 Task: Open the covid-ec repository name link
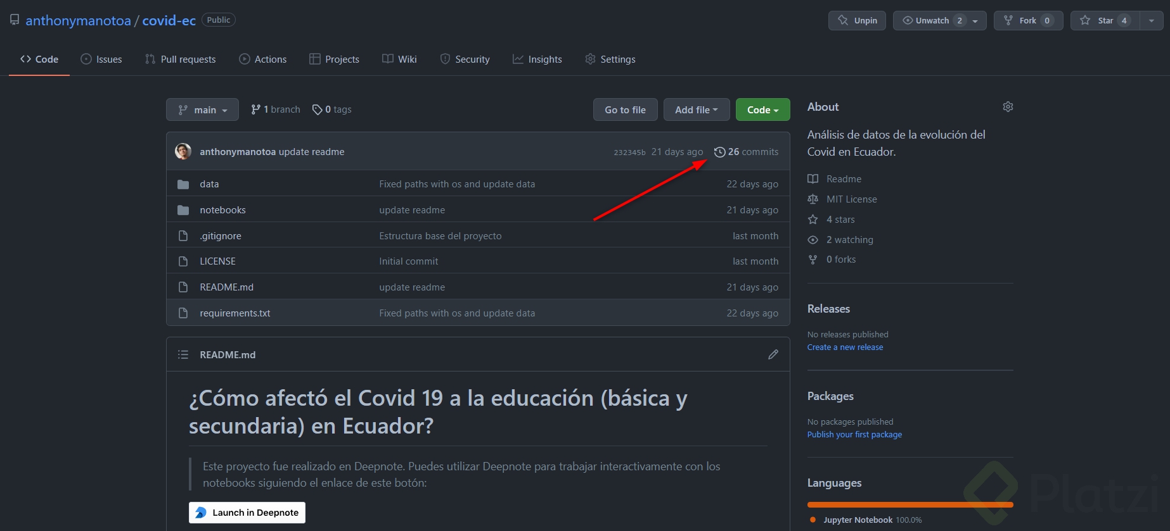coord(169,20)
